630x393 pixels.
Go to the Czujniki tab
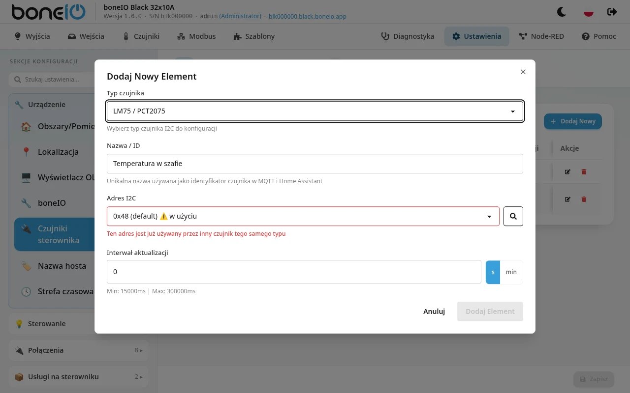point(141,36)
